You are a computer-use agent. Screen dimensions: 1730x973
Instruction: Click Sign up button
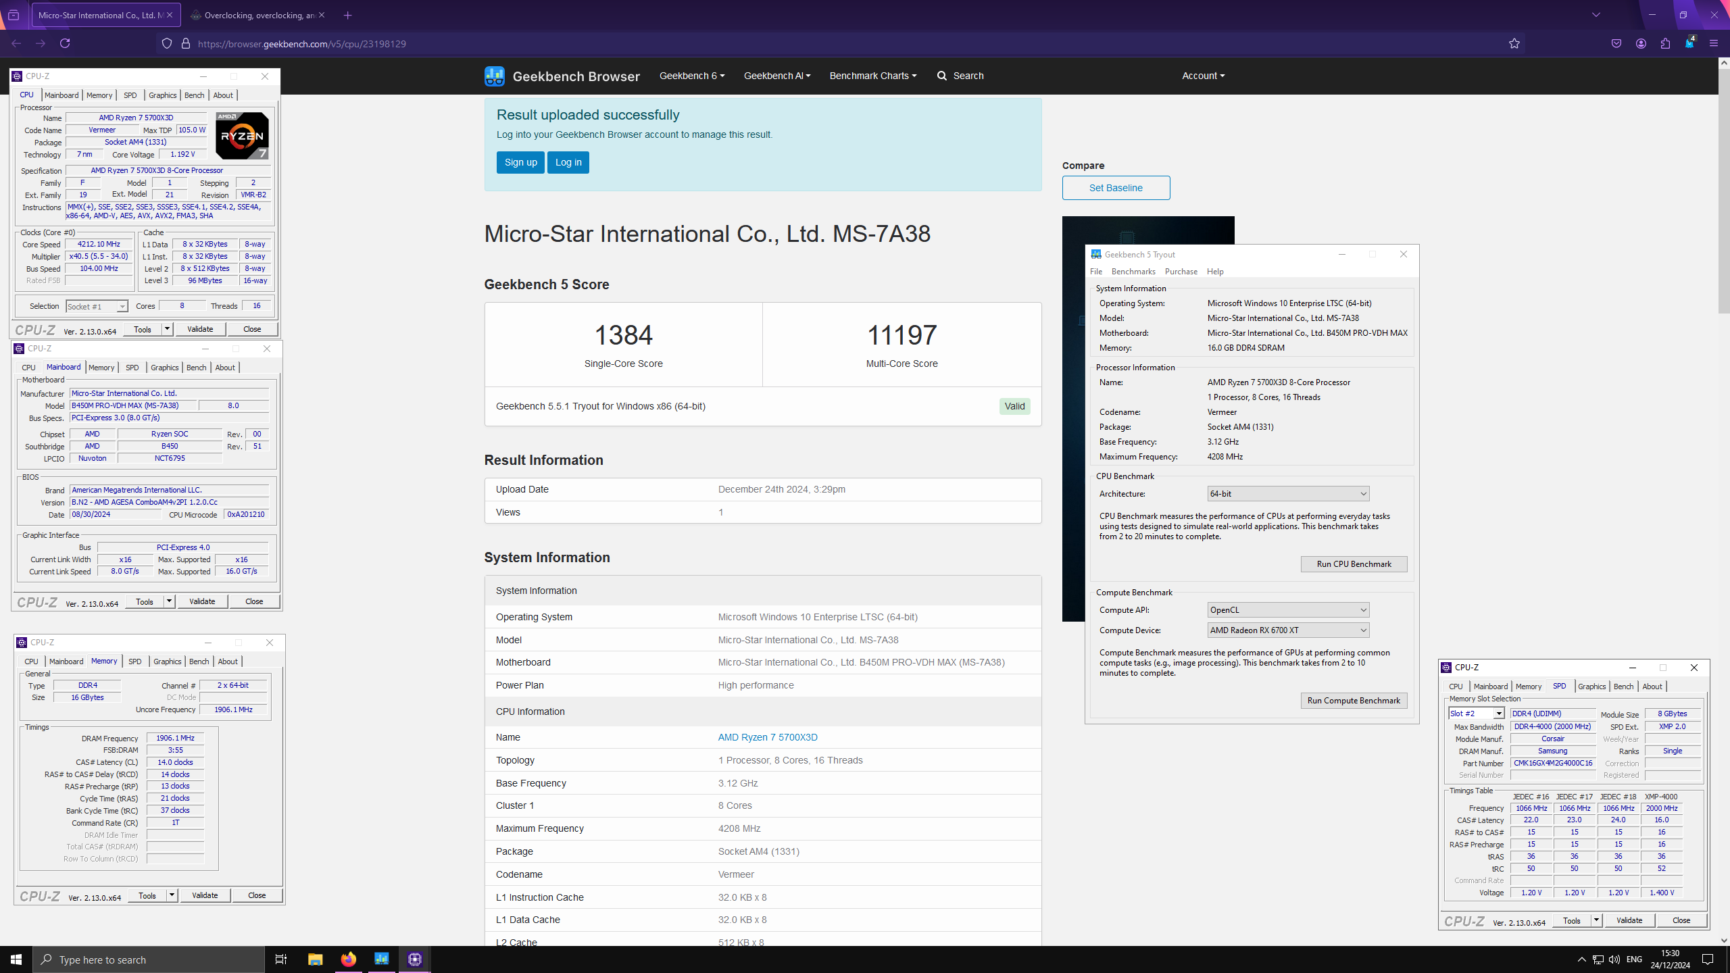(520, 162)
